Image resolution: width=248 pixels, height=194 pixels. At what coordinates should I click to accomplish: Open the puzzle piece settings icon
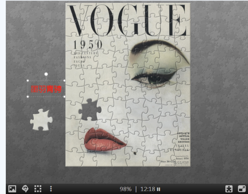pyautogui.click(x=229, y=189)
